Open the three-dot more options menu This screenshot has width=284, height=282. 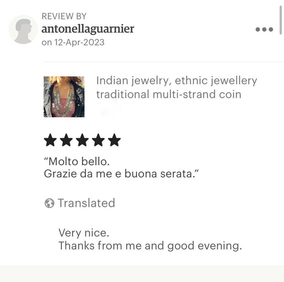pyautogui.click(x=264, y=29)
